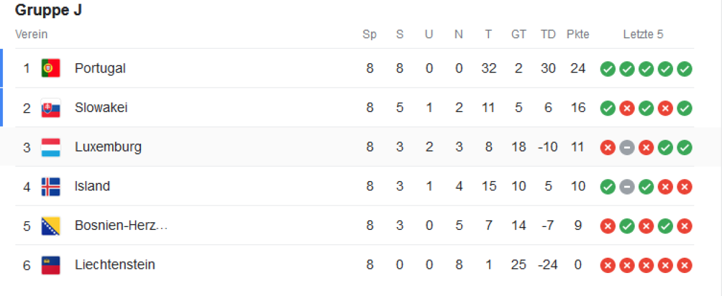The height and width of the screenshot is (296, 722).
Task: Click Liechtenstein's last red loss icon
Action: click(684, 265)
